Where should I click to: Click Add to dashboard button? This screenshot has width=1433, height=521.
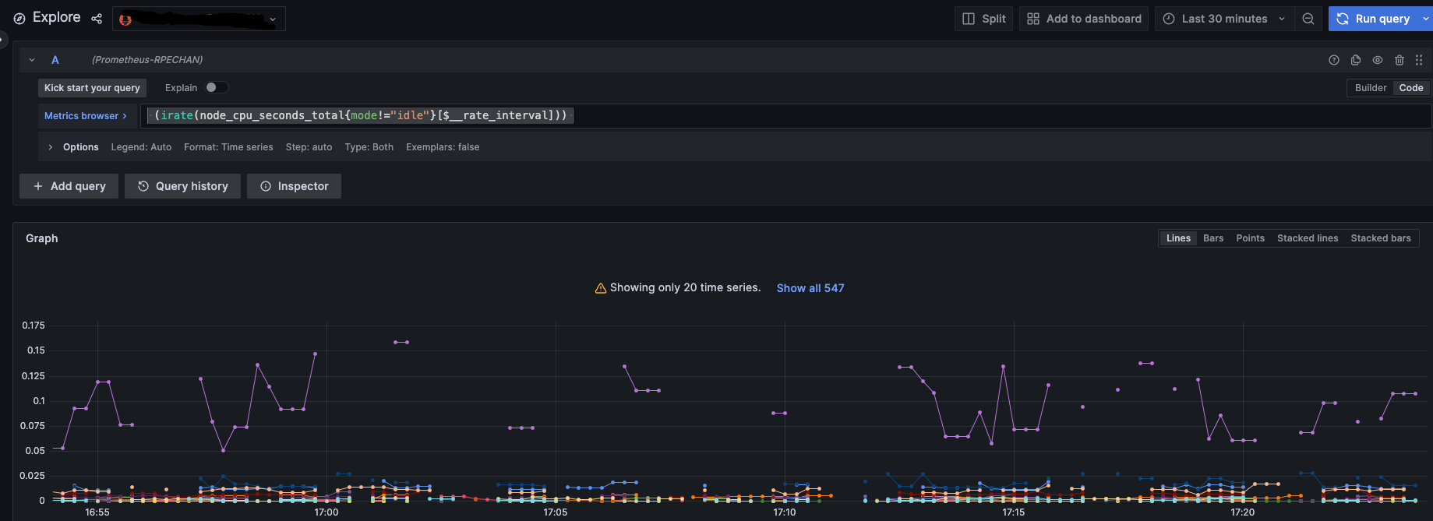[x=1084, y=19]
